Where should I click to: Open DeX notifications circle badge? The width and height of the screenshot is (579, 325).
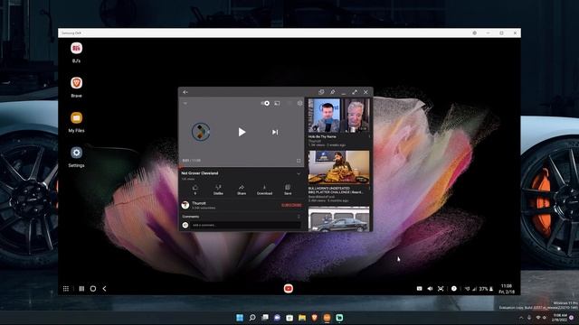pyautogui.click(x=454, y=289)
